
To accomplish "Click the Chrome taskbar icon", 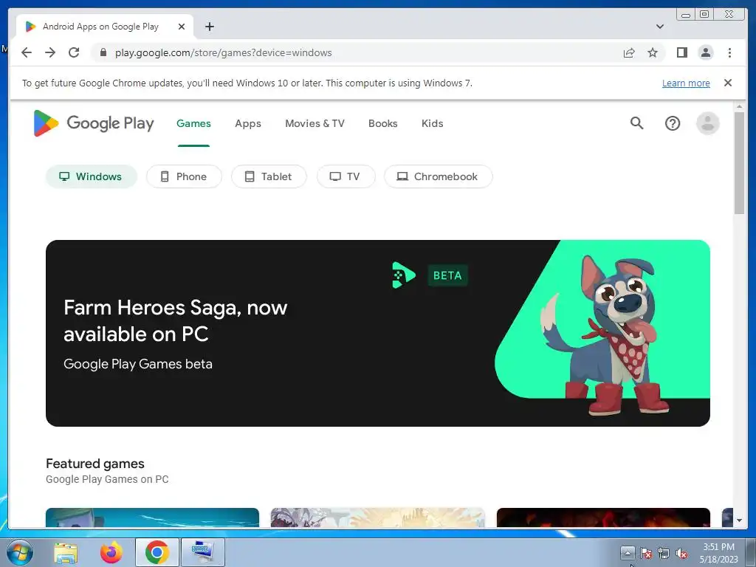I will (157, 552).
